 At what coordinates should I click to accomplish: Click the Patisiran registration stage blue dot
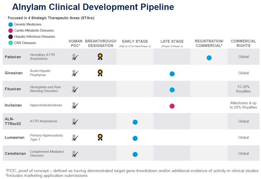[209, 58]
